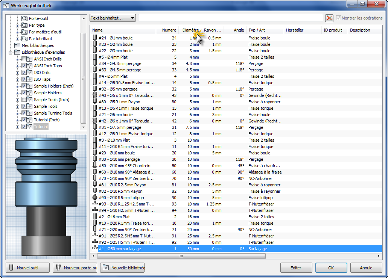Sort by the Angle column header
388x278 pixels.
(235, 30)
